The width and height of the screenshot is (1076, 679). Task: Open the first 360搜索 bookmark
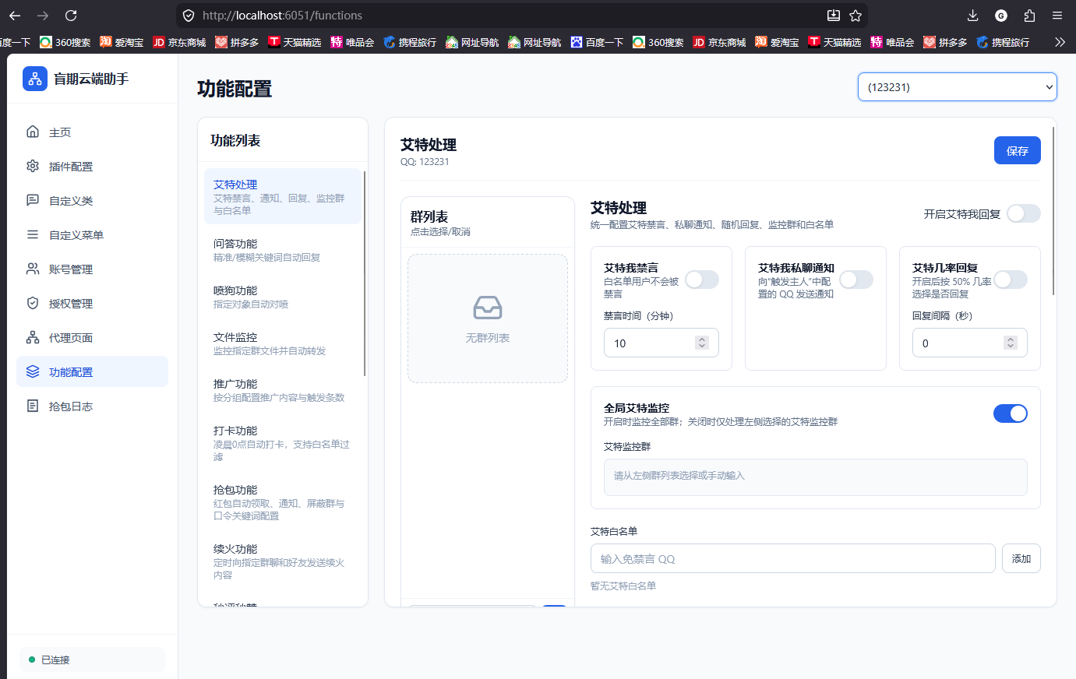(65, 42)
